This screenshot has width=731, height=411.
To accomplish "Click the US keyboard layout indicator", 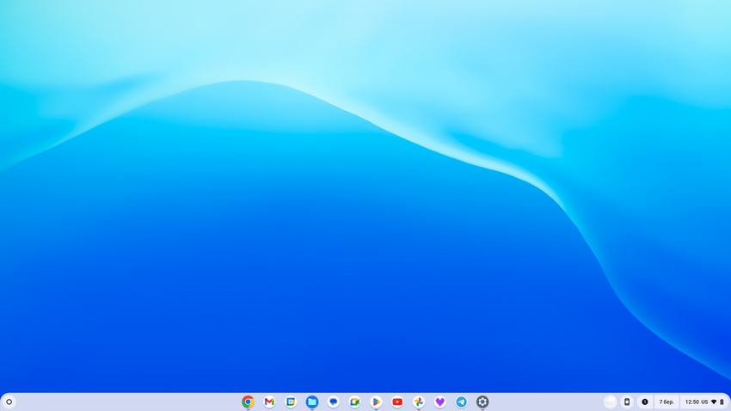I will (x=704, y=402).
